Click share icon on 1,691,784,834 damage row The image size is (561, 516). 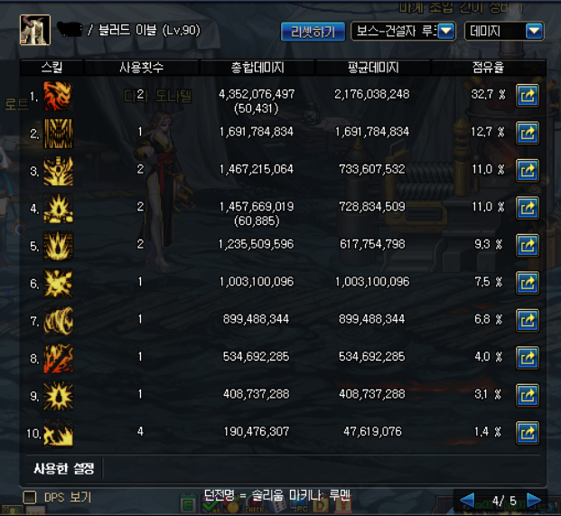coord(528,133)
